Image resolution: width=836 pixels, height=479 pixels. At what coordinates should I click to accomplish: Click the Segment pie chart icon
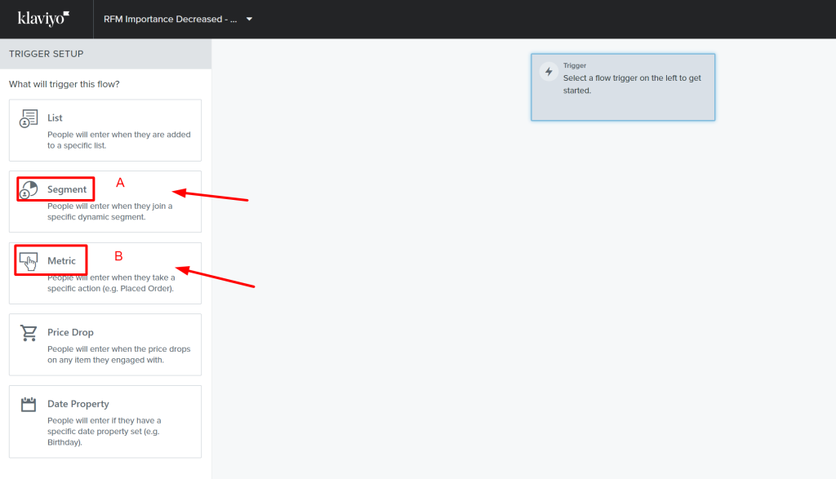point(29,190)
